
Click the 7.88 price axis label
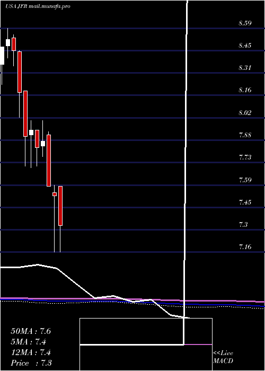pos(245,135)
